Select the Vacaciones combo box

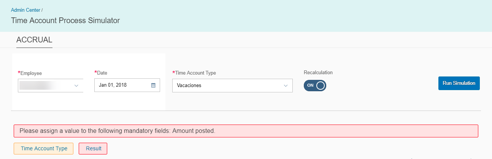(x=232, y=86)
